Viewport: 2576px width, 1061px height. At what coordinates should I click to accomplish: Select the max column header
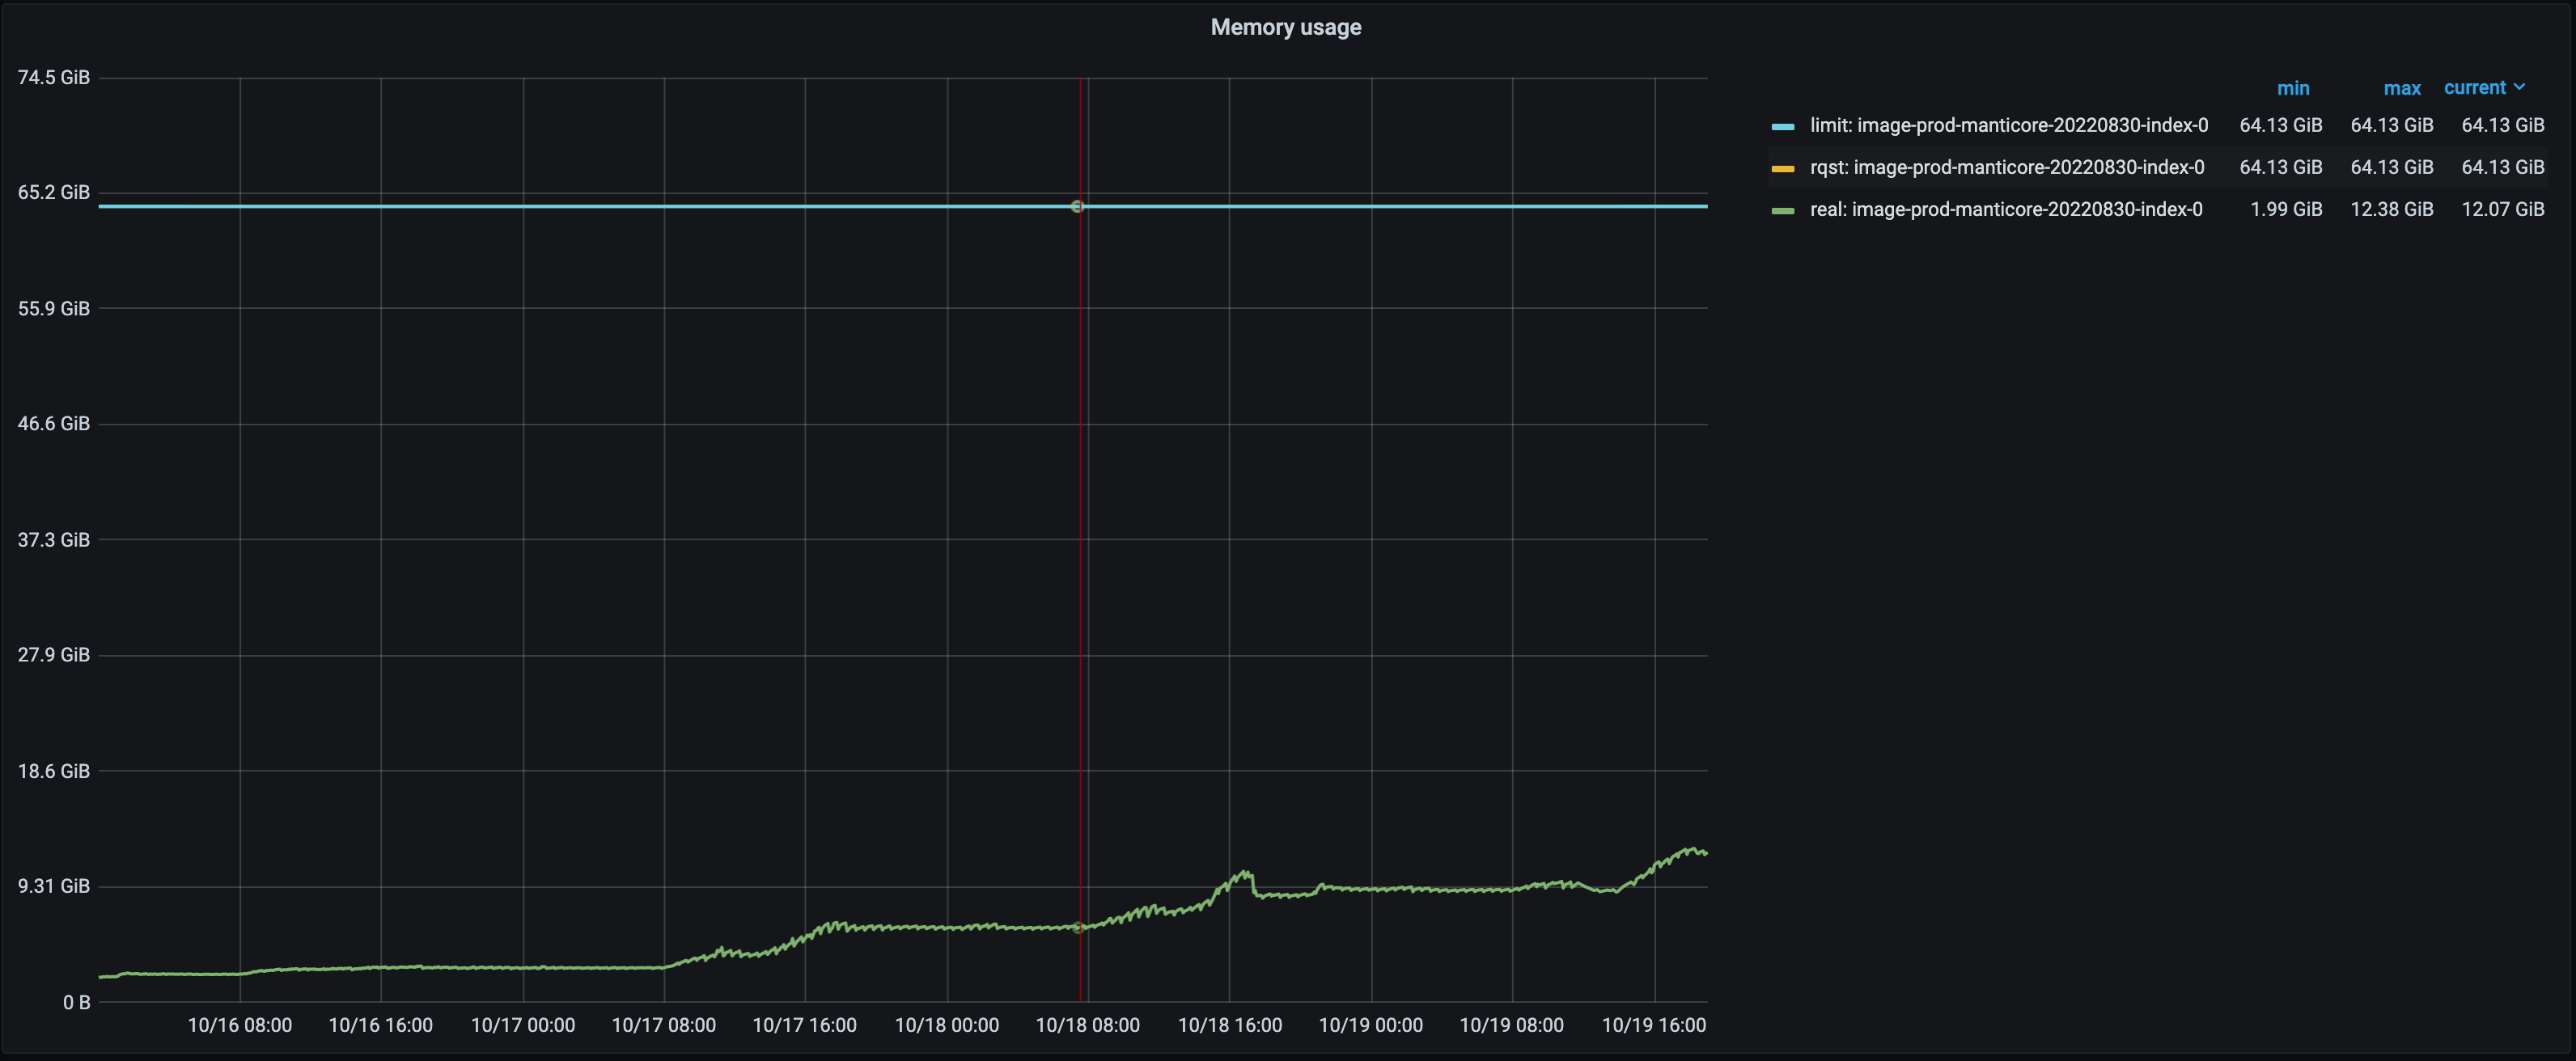click(2403, 87)
